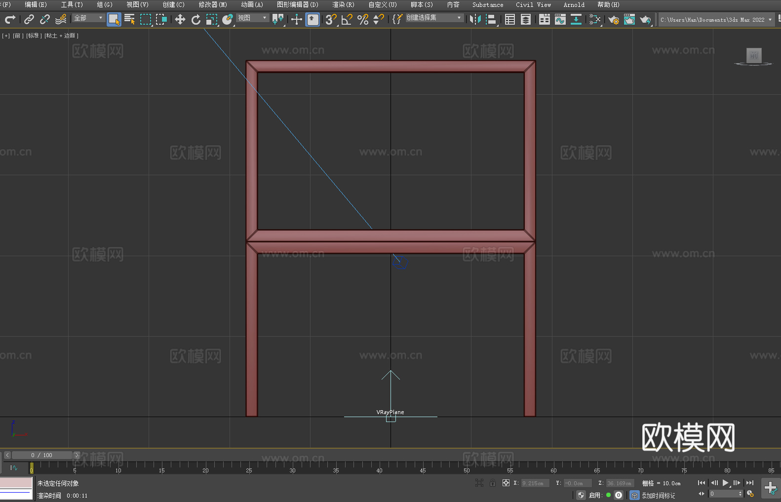The height and width of the screenshot is (502, 781).
Task: Toggle the 3D Snaps button
Action: click(331, 19)
